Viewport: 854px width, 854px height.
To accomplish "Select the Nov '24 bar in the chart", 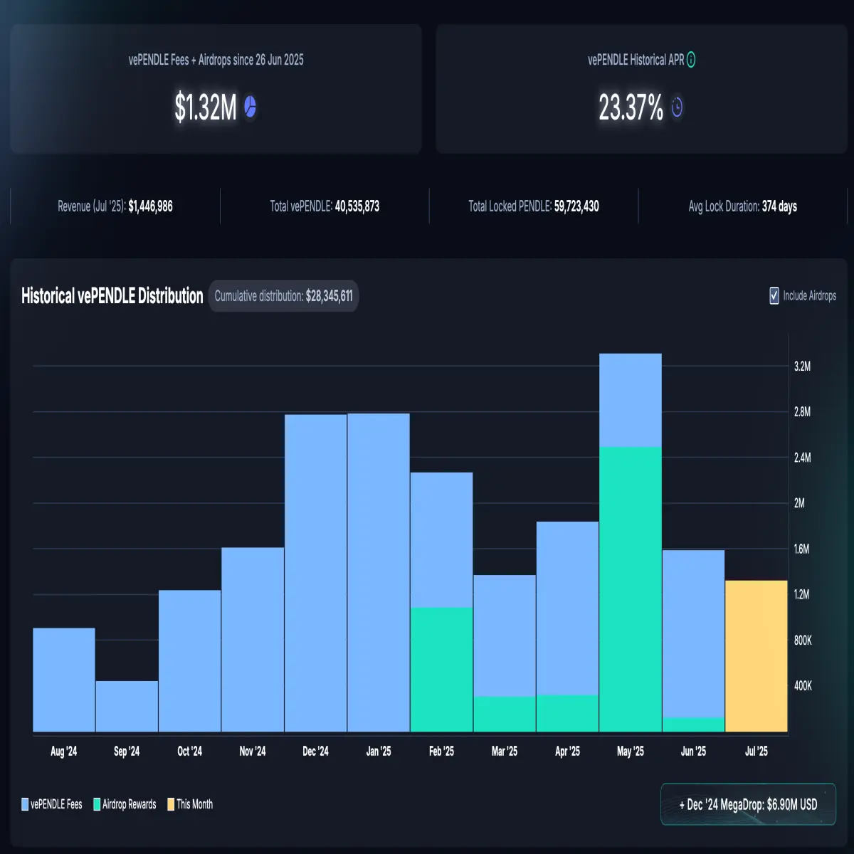I will tap(253, 639).
